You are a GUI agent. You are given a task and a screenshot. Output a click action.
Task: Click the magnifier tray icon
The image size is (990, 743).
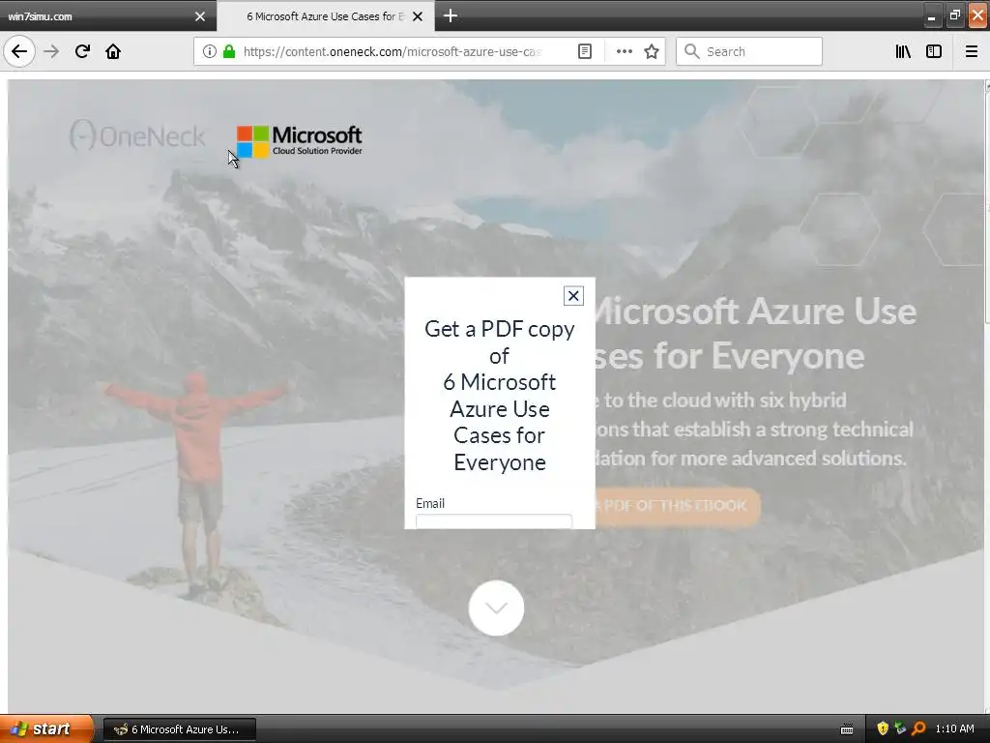click(918, 728)
